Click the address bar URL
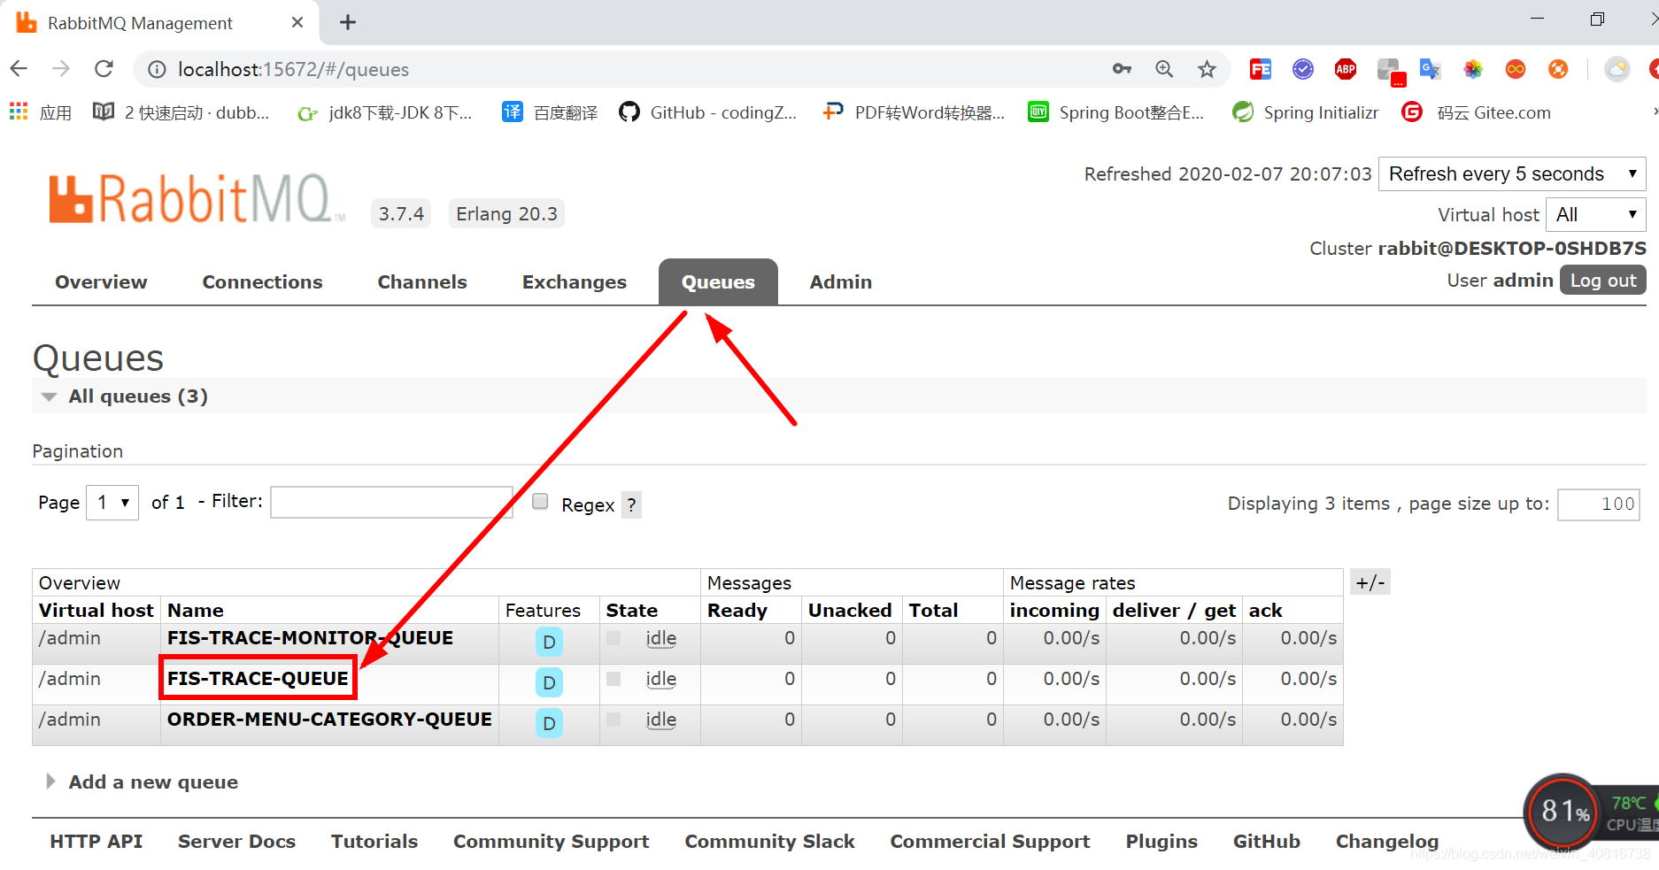 294,69
